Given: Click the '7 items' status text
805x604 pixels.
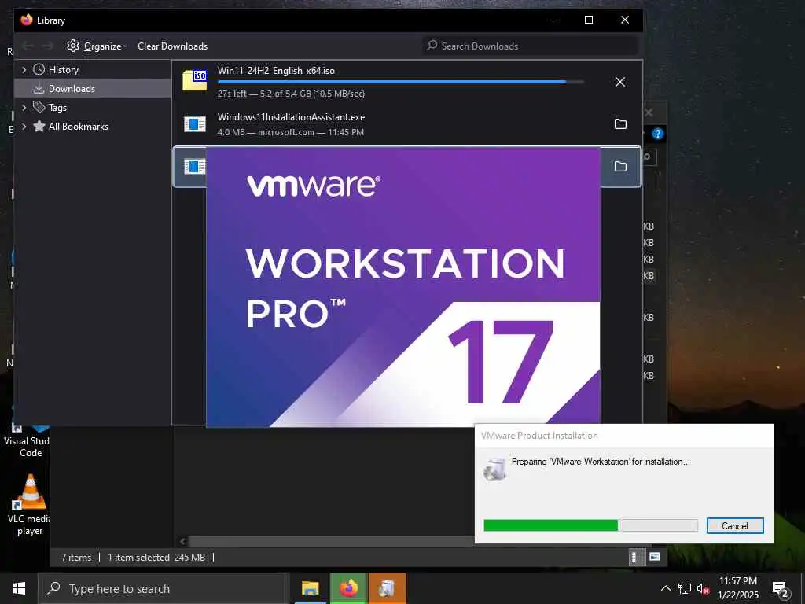Looking at the screenshot, I should coord(76,558).
